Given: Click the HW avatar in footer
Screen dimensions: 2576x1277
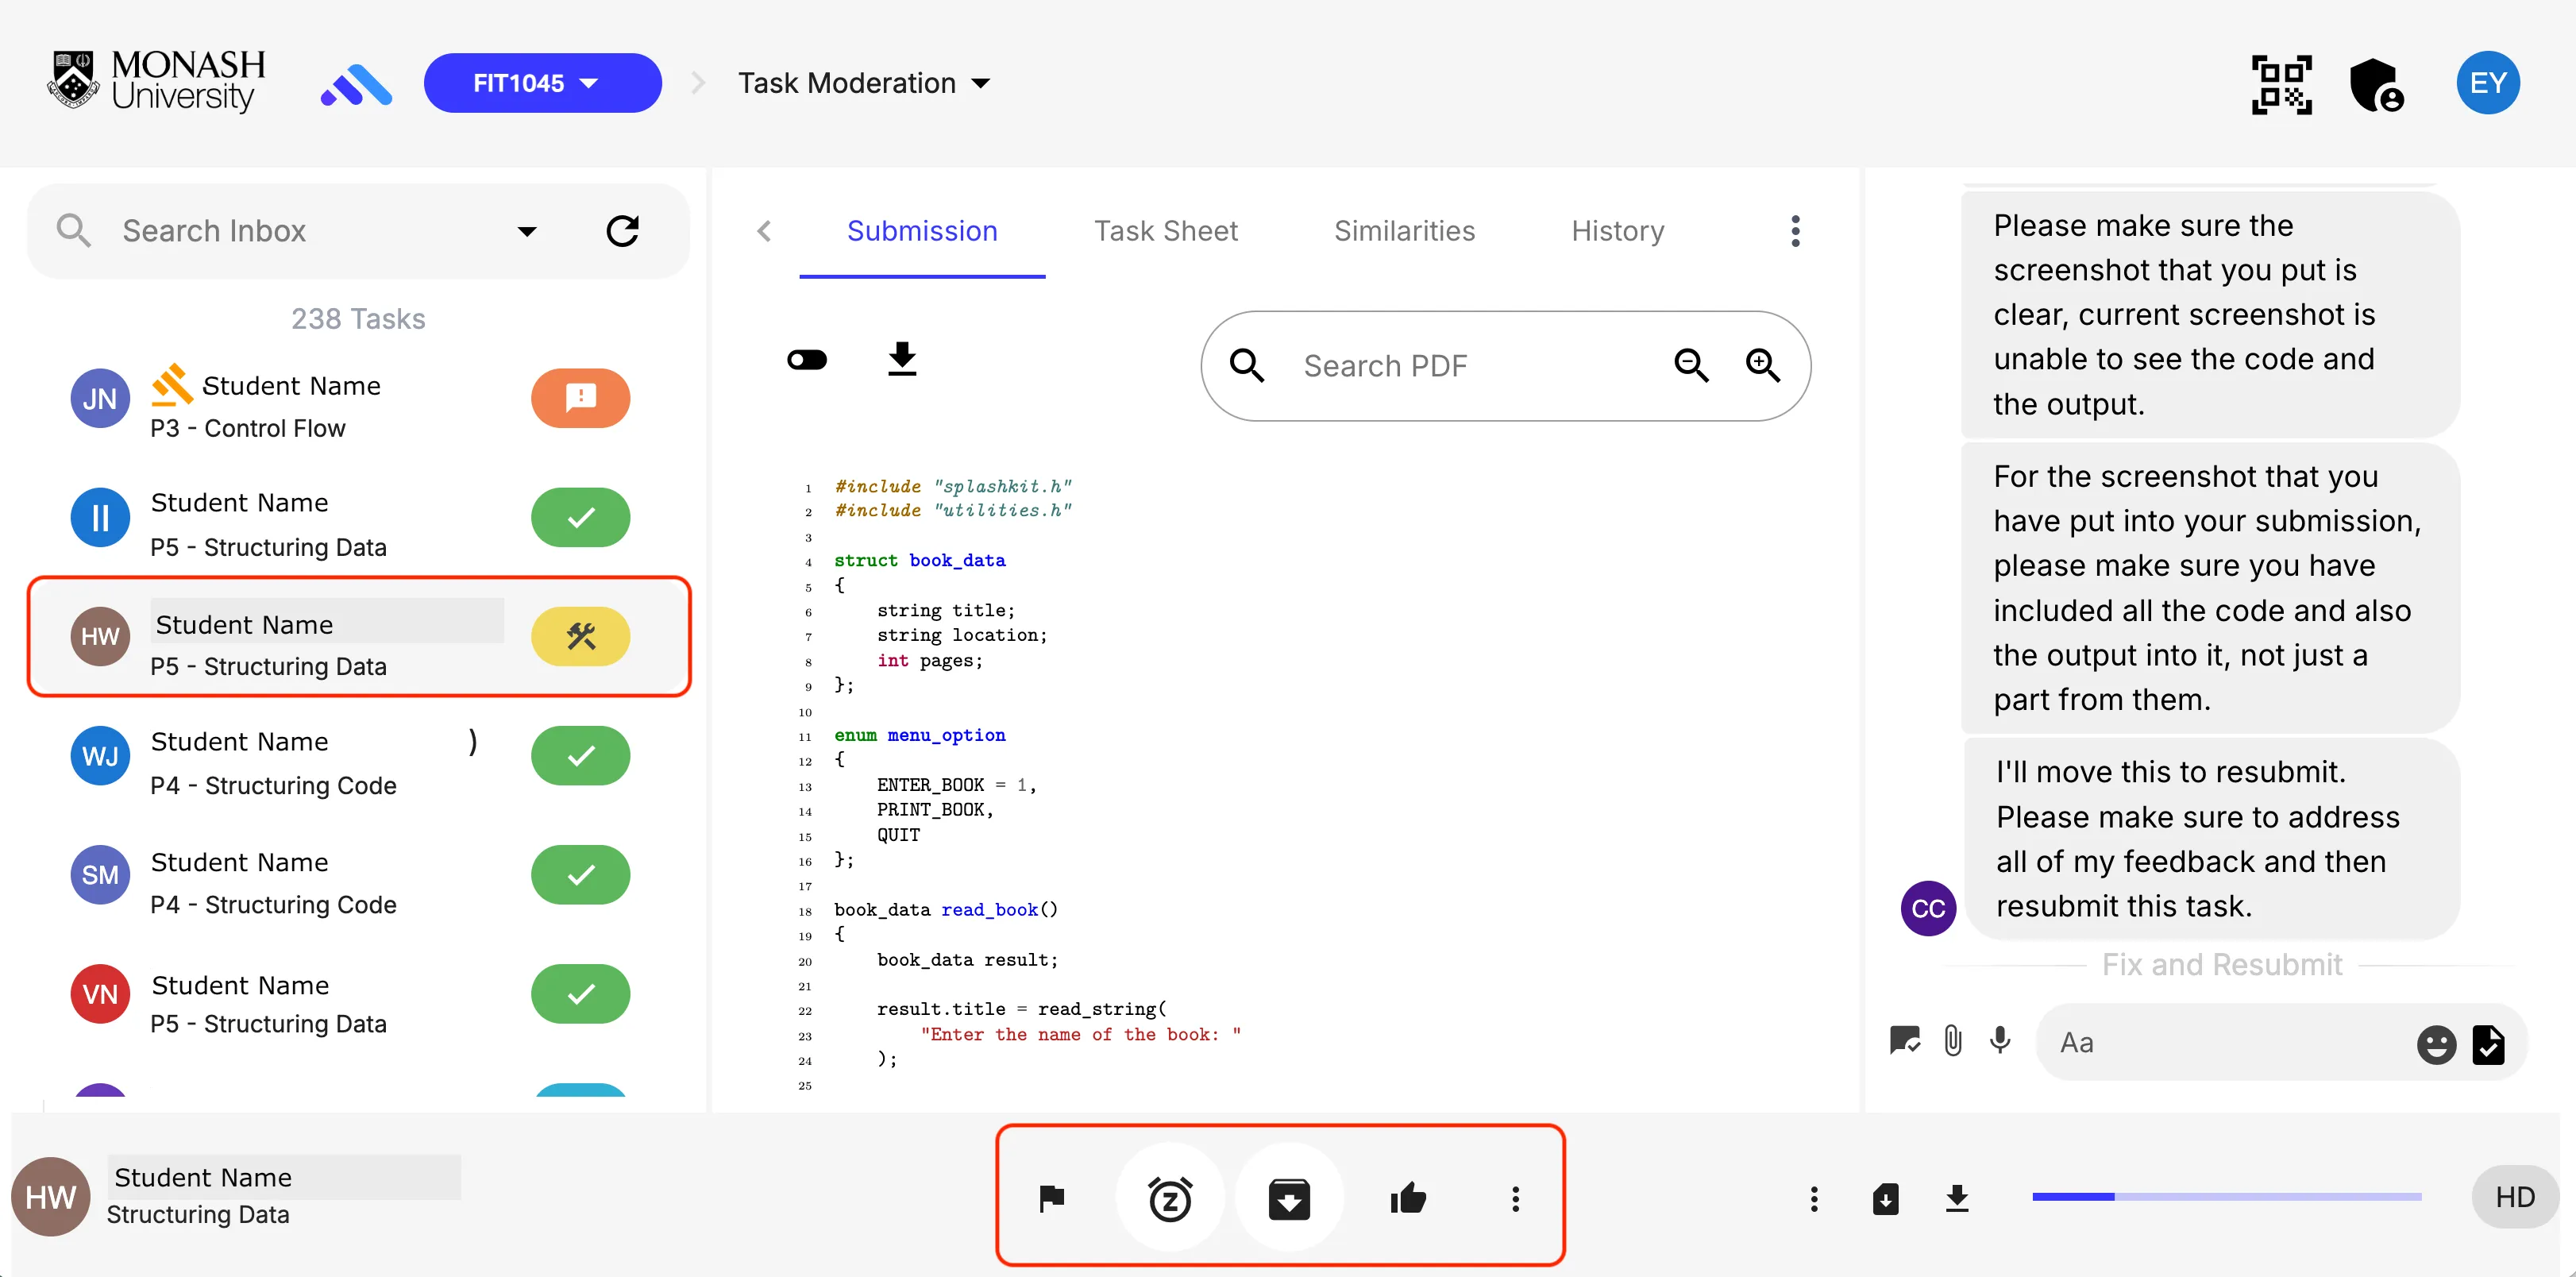Looking at the screenshot, I should pyautogui.click(x=50, y=1197).
